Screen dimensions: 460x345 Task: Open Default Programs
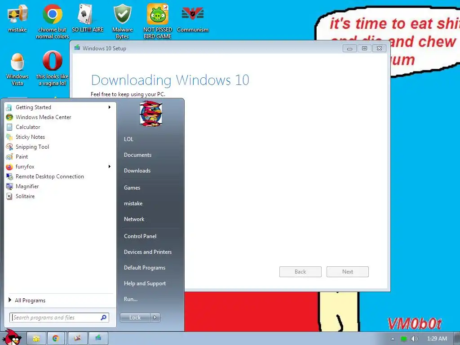pos(145,268)
